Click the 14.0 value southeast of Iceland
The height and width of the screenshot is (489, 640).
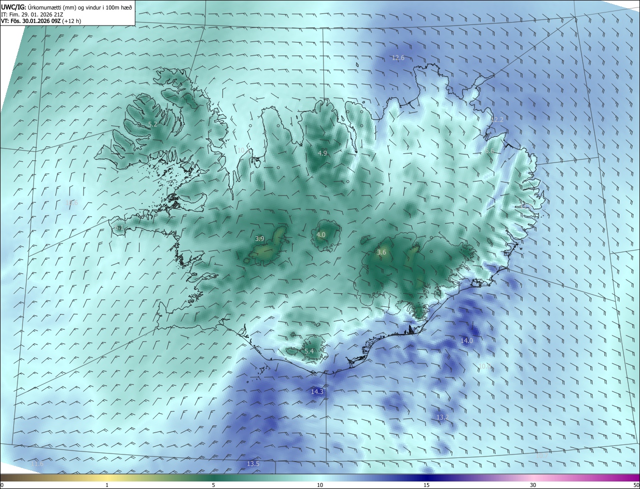466,340
